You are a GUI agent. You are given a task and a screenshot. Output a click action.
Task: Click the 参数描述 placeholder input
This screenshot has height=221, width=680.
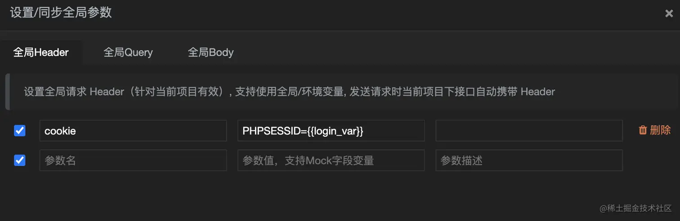coord(529,160)
